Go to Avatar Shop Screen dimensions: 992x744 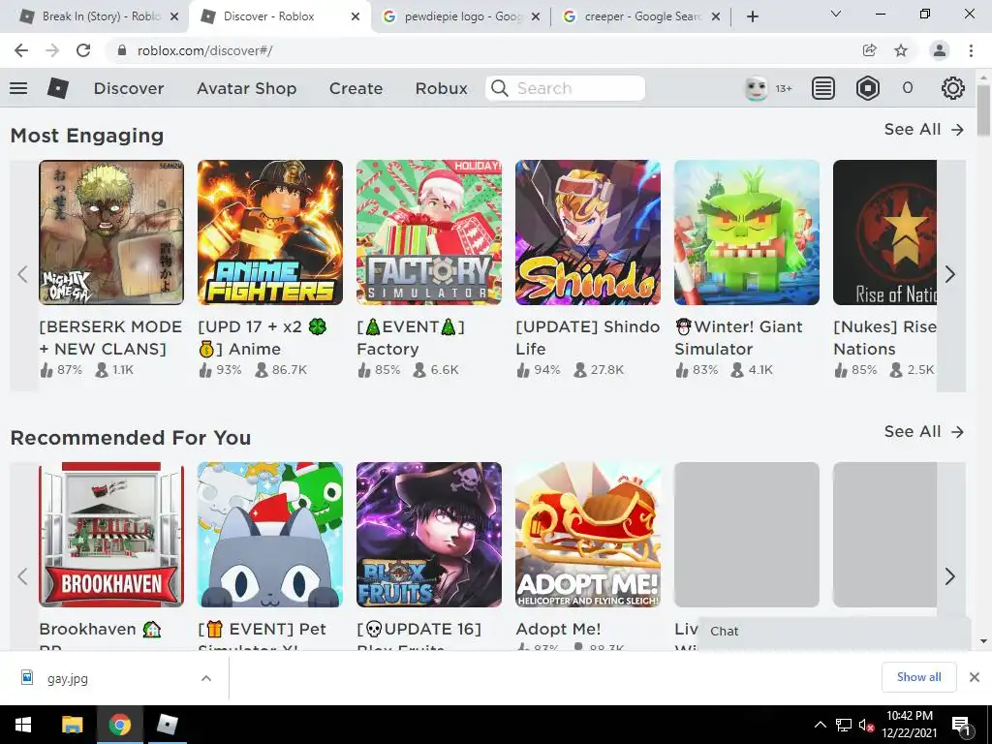(246, 88)
